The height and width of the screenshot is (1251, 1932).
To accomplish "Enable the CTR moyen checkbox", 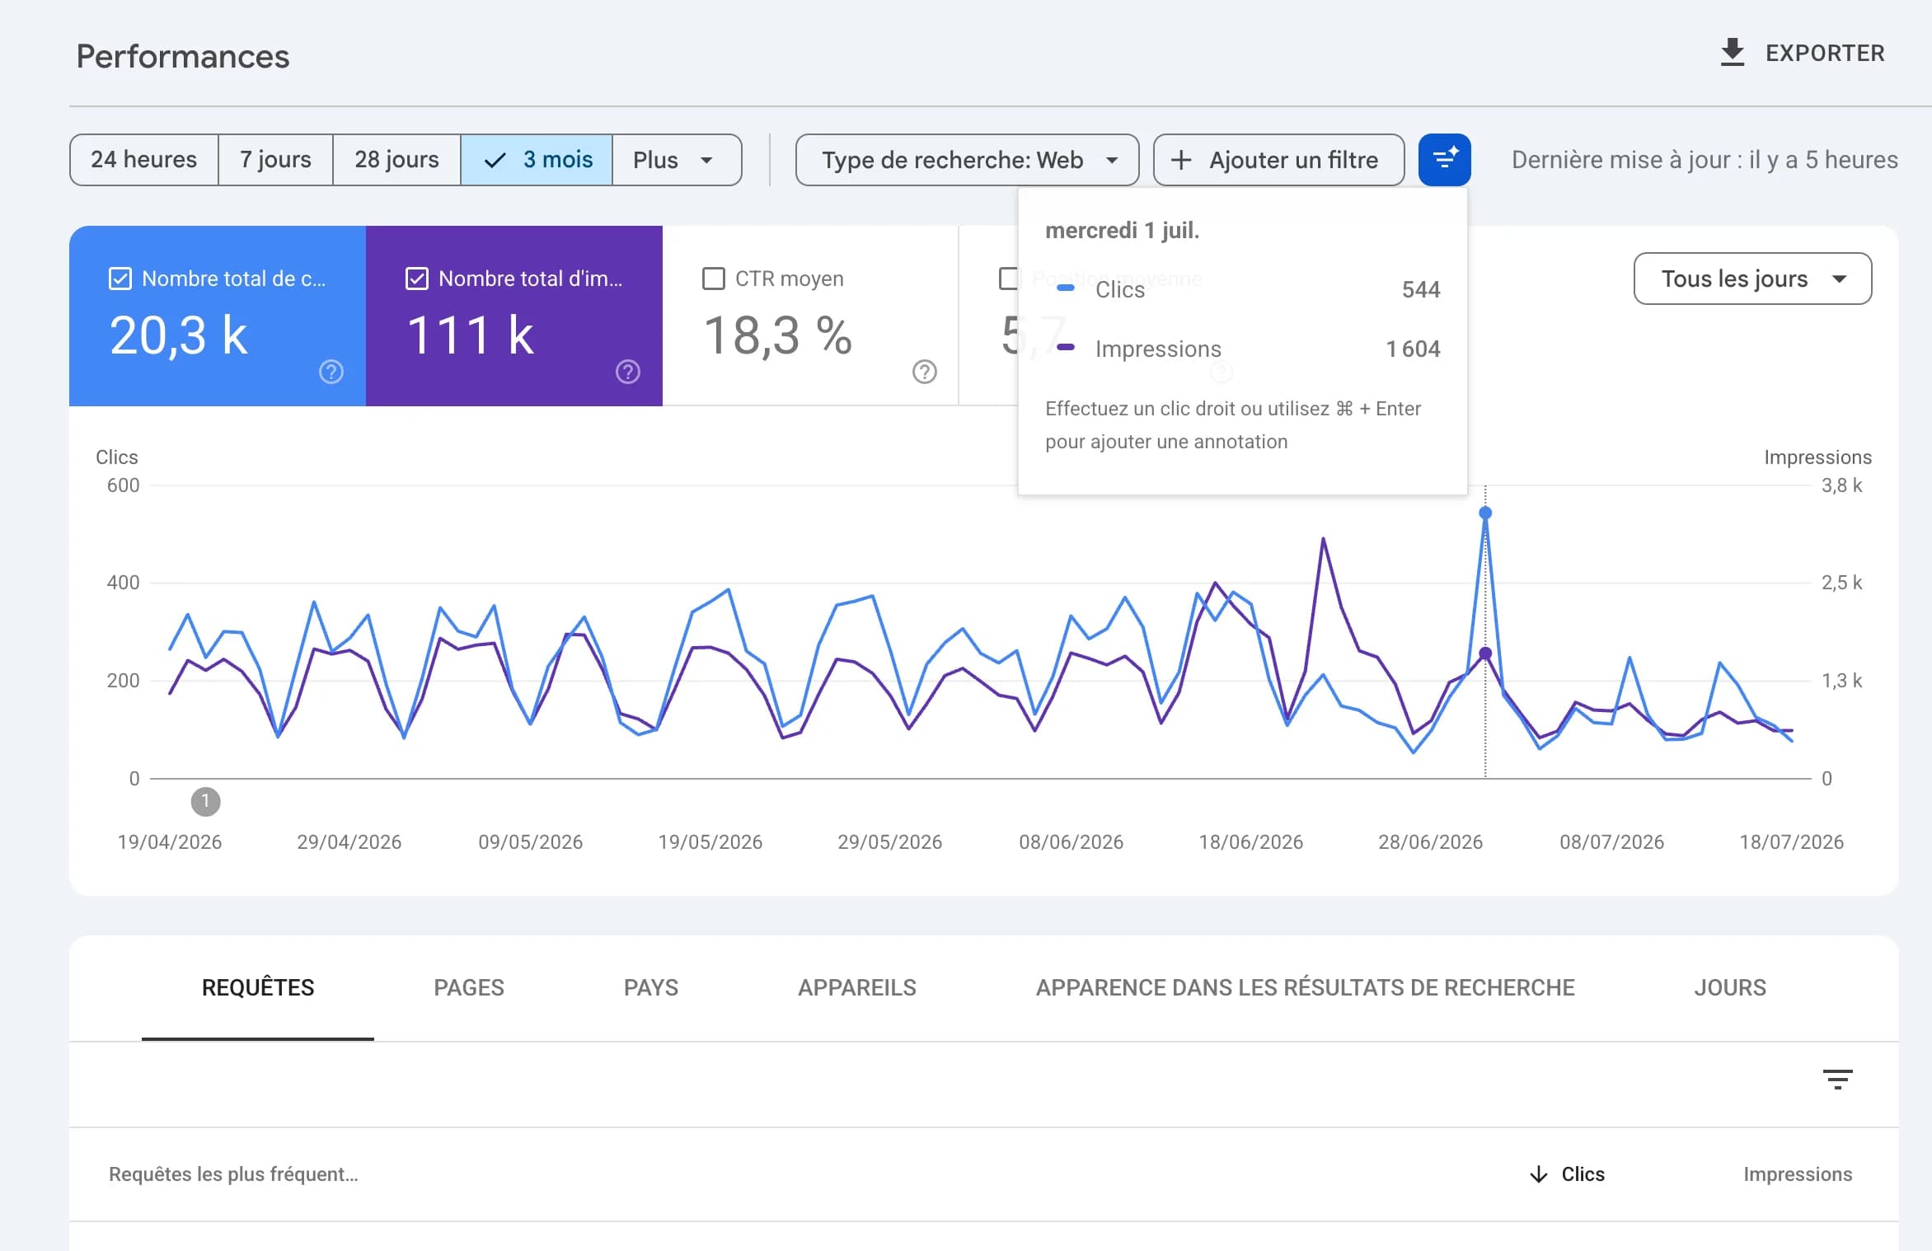I will coord(714,279).
